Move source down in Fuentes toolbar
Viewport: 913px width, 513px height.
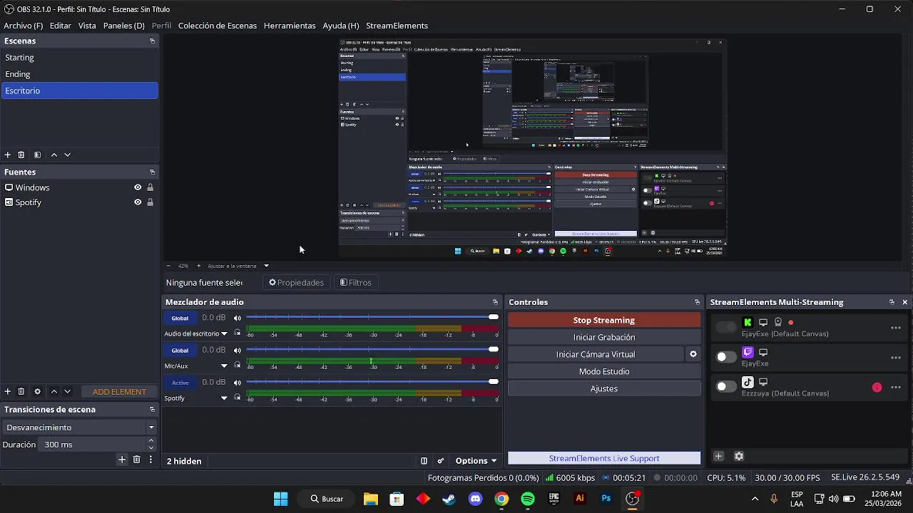coord(68,391)
